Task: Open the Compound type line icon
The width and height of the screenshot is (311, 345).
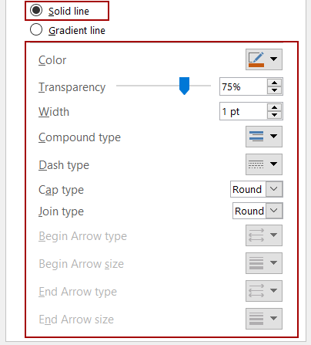Action: click(x=256, y=137)
